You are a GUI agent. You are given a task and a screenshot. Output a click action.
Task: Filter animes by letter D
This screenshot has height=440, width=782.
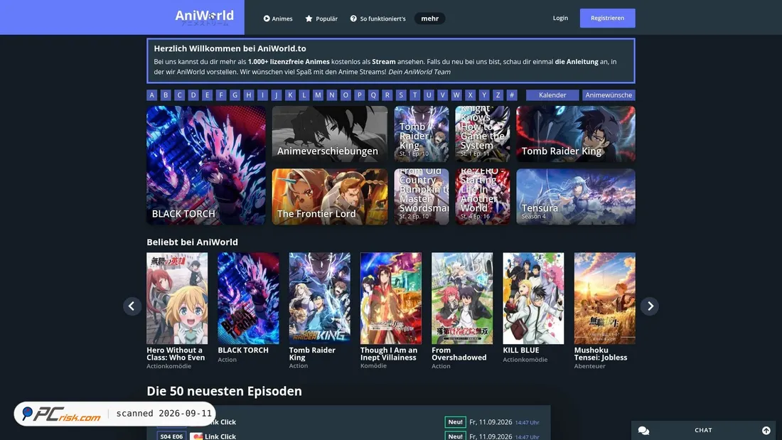[193, 95]
